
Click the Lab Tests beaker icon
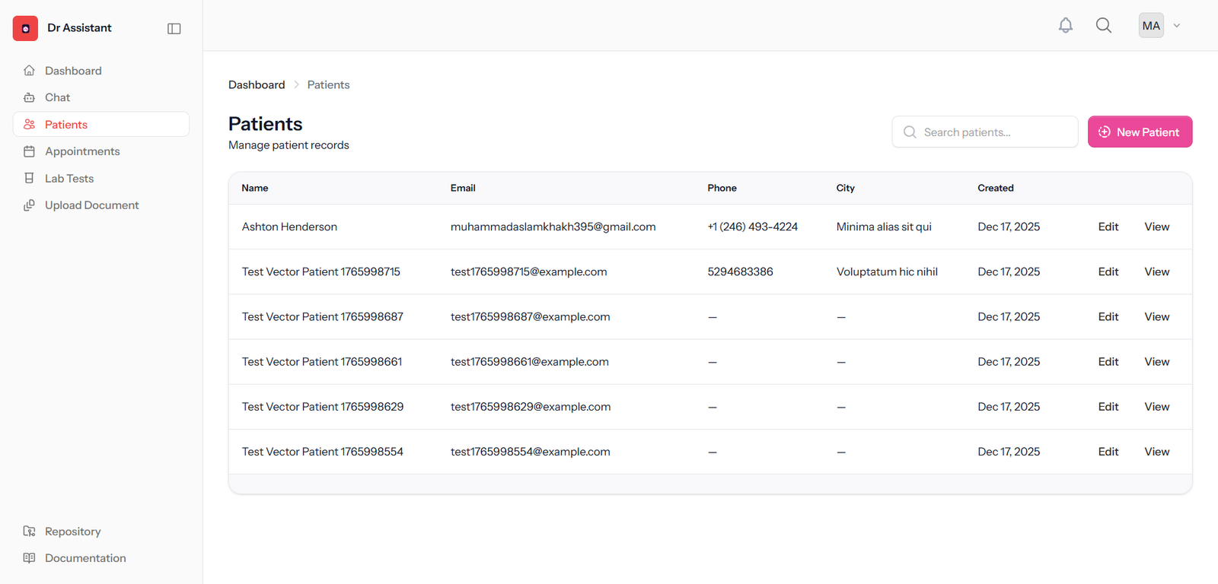(29, 178)
